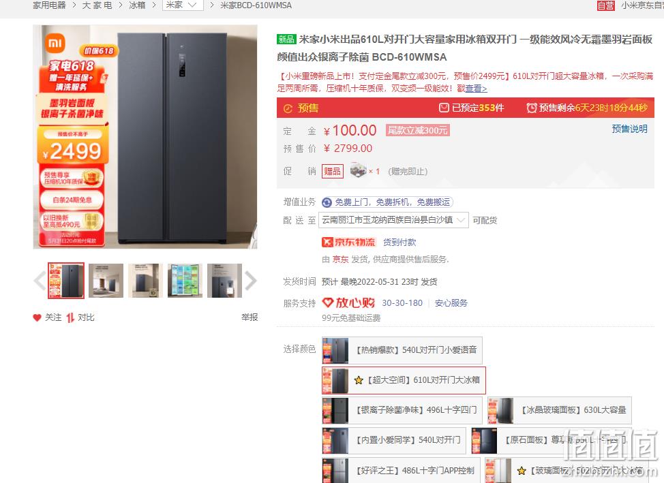The image size is (664, 483).
Task: Click the 京东物流 logistics logo
Action: (348, 242)
